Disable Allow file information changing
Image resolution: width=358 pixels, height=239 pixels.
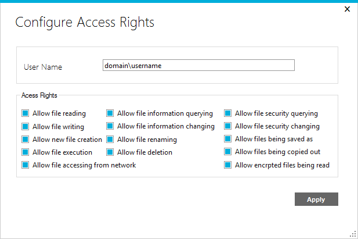pos(110,126)
